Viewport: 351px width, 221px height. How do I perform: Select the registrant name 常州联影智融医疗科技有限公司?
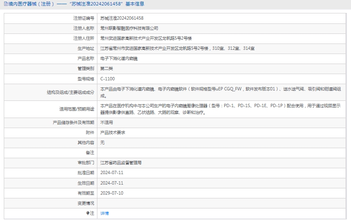coord(129,28)
